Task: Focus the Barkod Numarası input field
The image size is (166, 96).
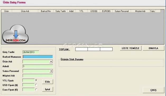Action: 38,57
